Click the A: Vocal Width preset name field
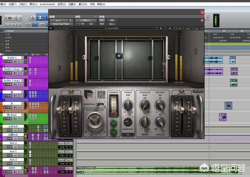Viewport: 250px width, 177px height. coord(112,29)
